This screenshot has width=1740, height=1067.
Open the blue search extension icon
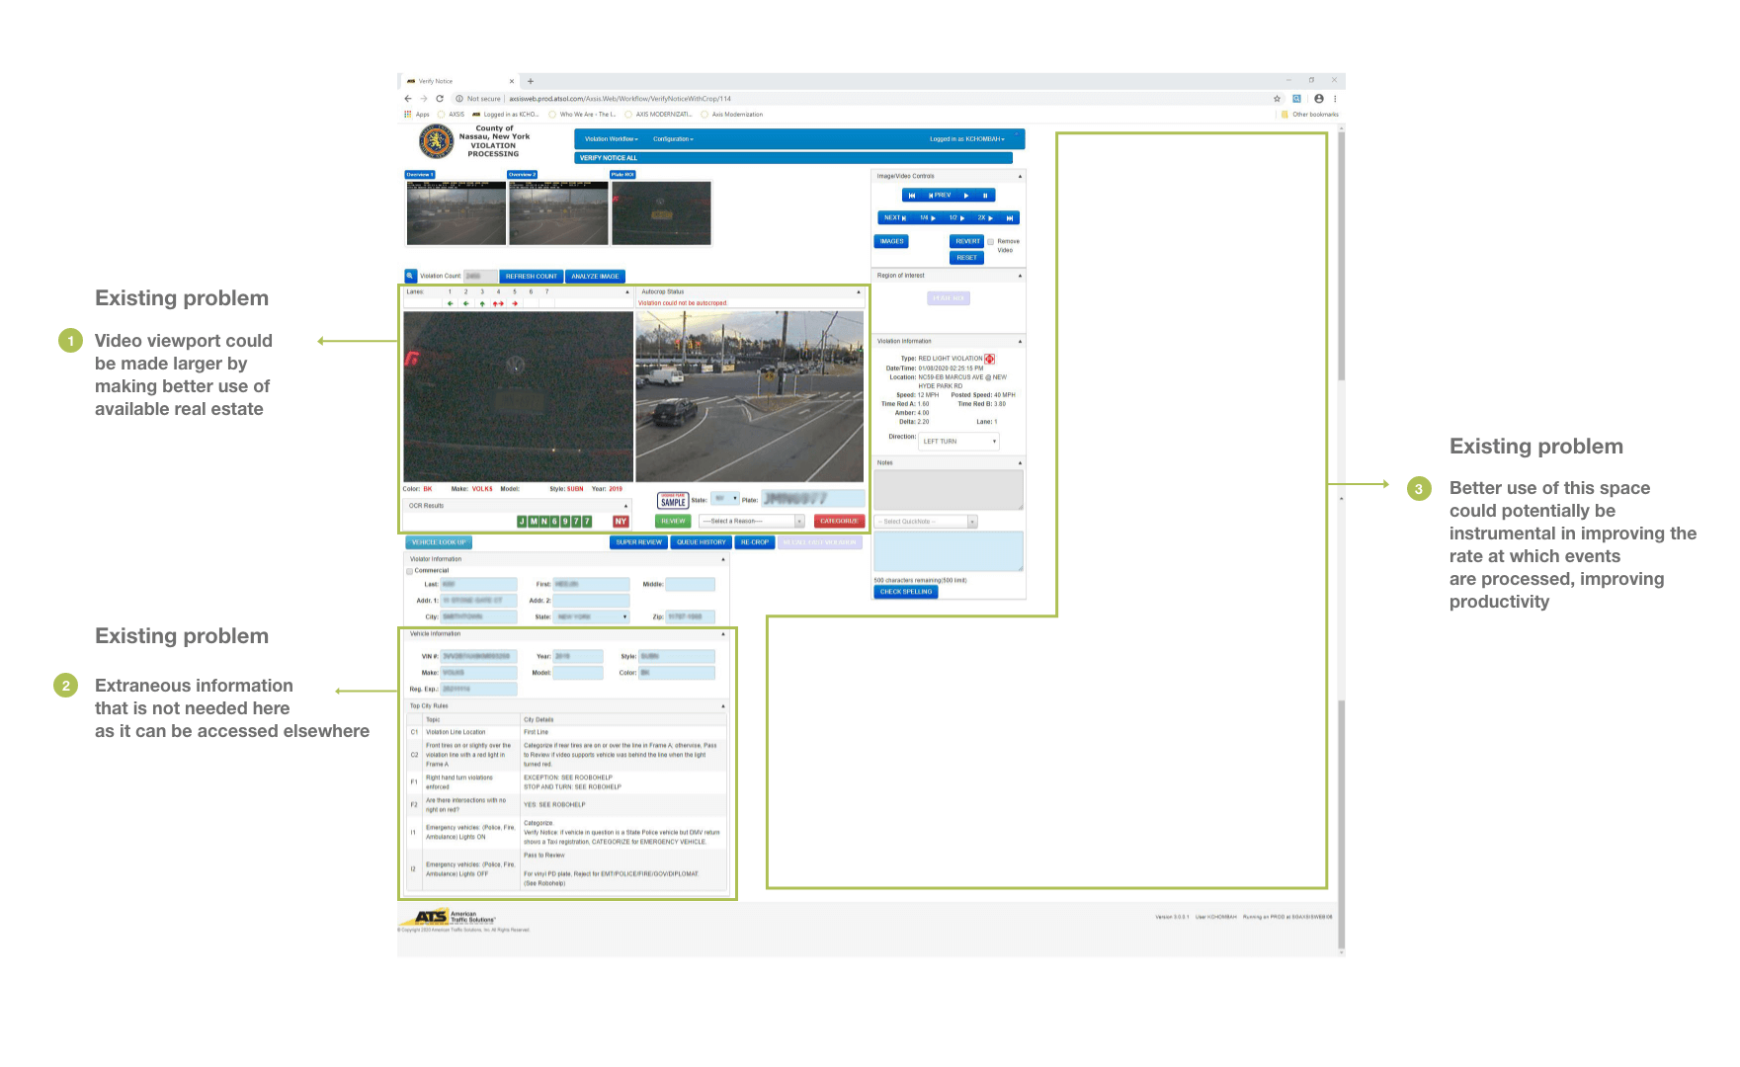click(x=1296, y=99)
